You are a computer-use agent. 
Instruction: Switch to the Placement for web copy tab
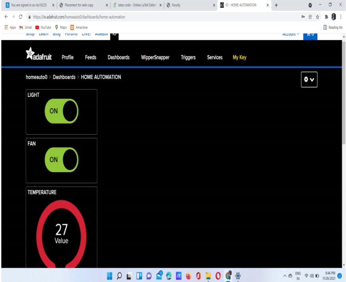click(x=79, y=5)
